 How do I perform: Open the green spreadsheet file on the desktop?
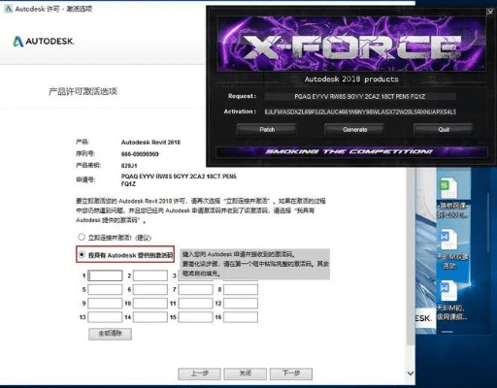448,189
